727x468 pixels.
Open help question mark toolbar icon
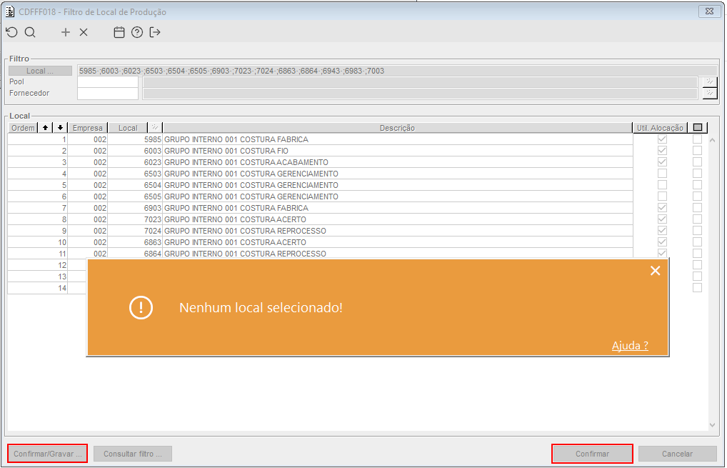pos(137,32)
